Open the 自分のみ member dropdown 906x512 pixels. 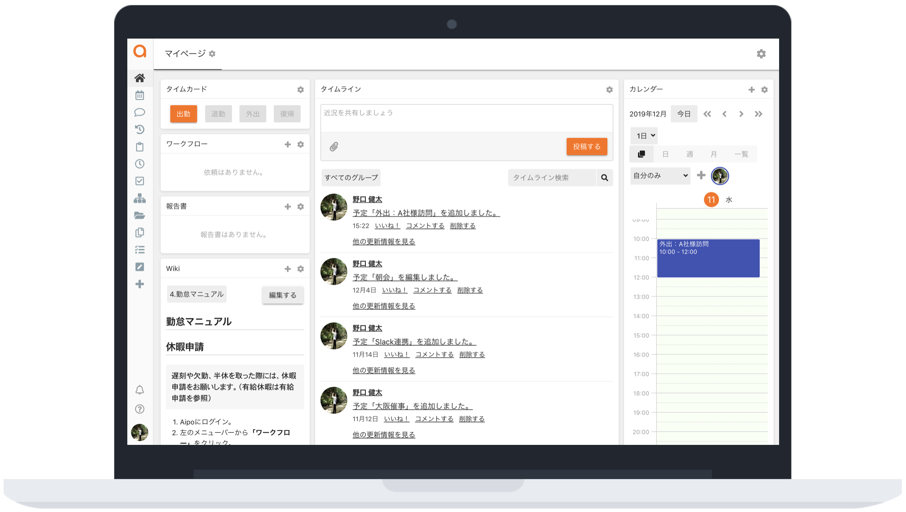660,176
